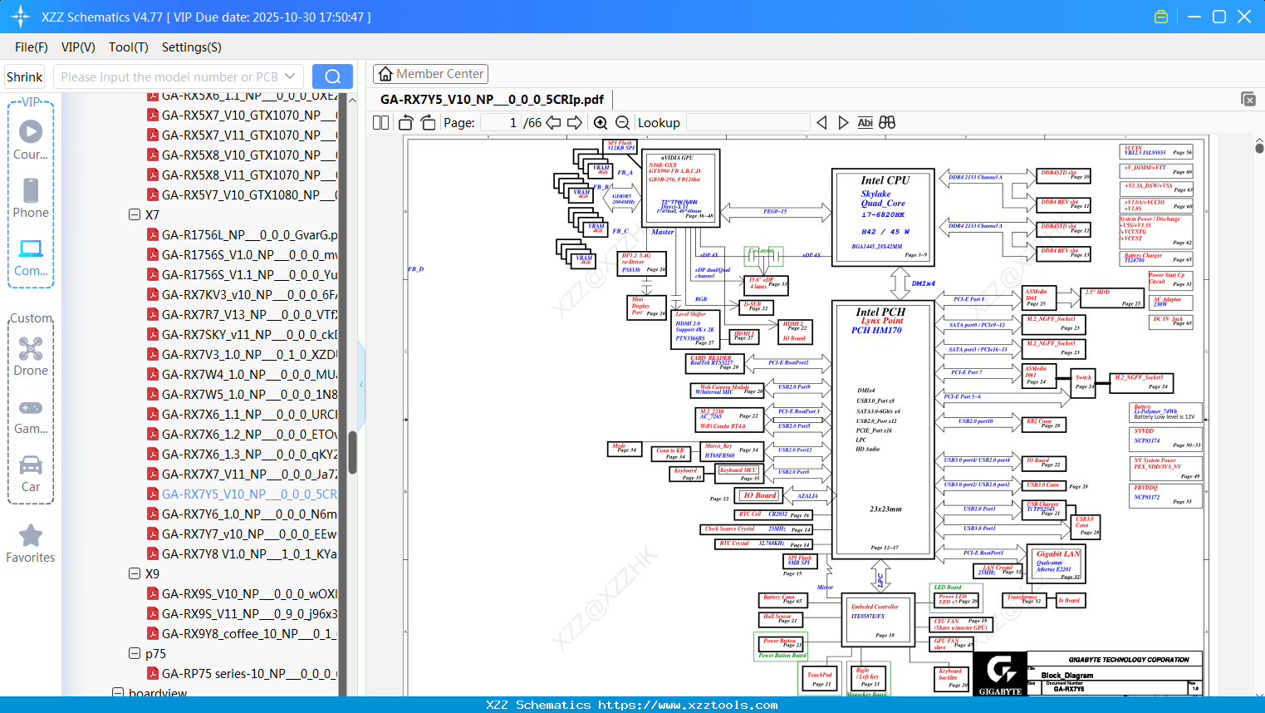This screenshot has height=713, width=1265.
Task: Open GA-R1756S_V1.0_NP file
Action: [249, 254]
